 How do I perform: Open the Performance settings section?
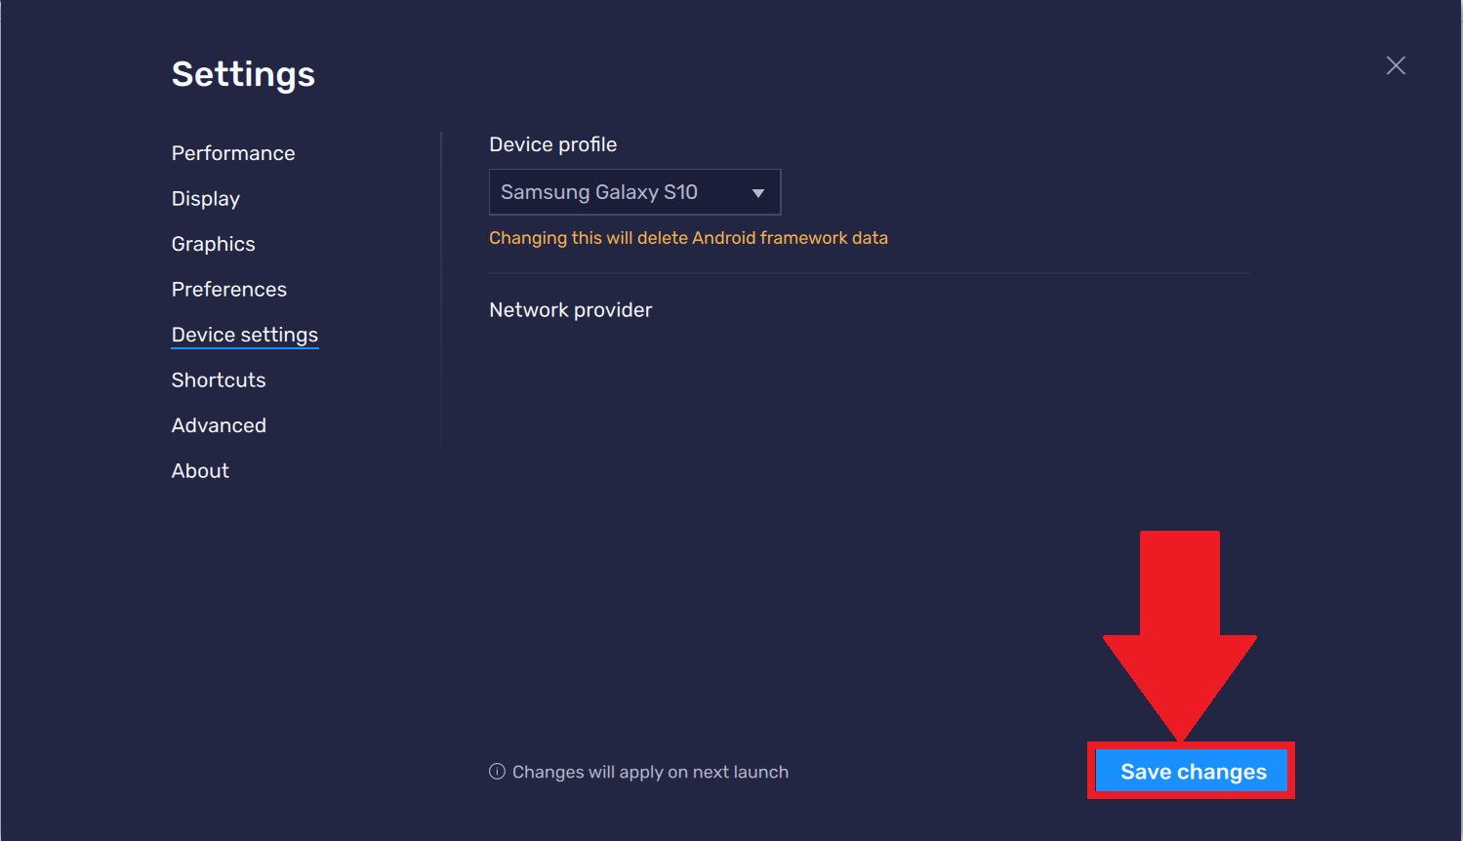click(233, 153)
